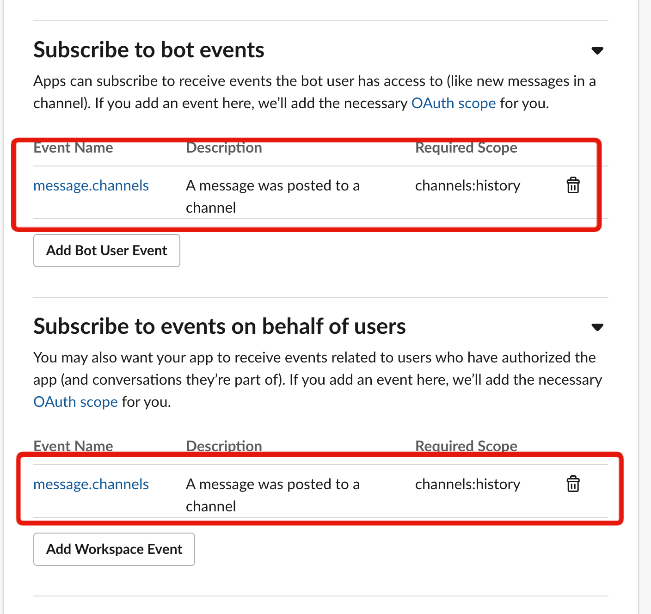Select the channels:history scope in the users events table
The image size is (651, 614).
click(467, 484)
